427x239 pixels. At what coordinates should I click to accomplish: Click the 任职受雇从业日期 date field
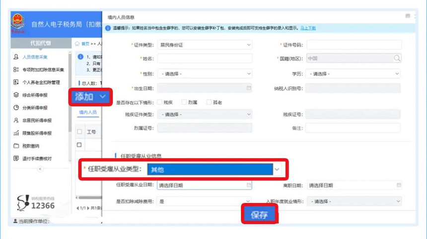(204, 185)
